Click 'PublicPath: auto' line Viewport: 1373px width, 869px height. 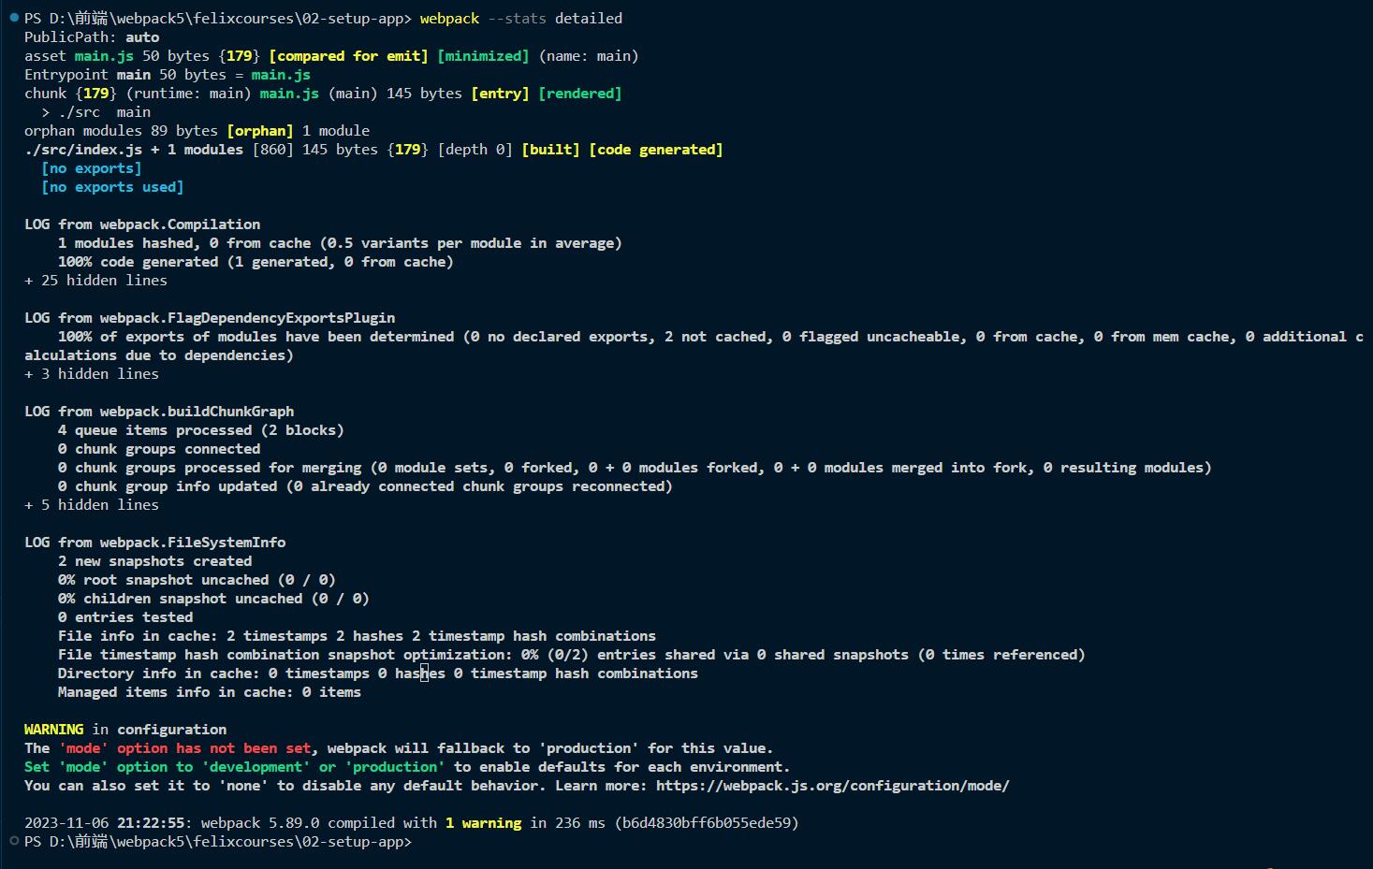click(x=92, y=37)
